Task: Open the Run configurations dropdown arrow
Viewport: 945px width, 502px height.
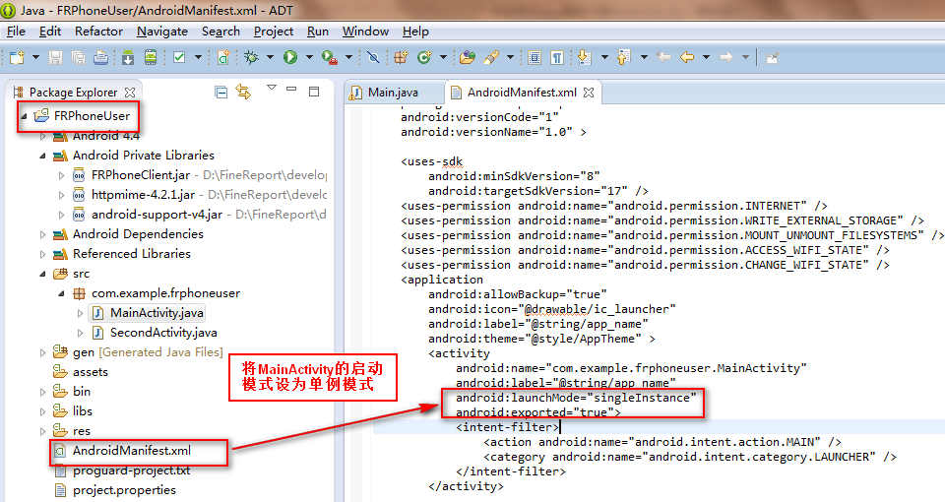Action: click(309, 57)
